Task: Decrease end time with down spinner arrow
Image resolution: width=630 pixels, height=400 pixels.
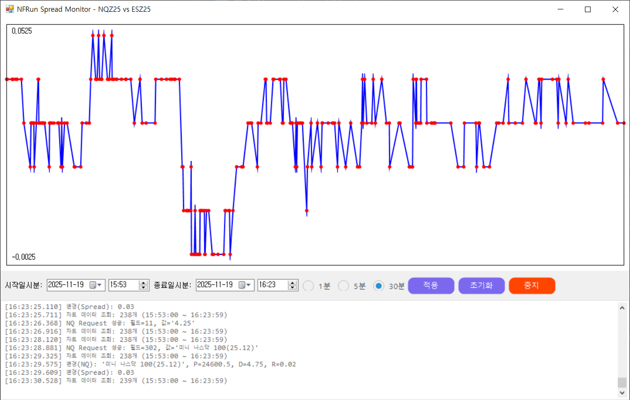Action: click(293, 288)
